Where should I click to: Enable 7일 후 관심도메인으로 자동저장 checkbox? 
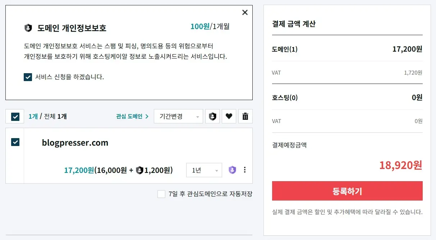[161, 194]
